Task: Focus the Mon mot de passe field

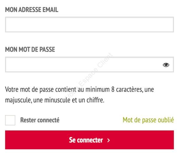Action: coord(89,64)
